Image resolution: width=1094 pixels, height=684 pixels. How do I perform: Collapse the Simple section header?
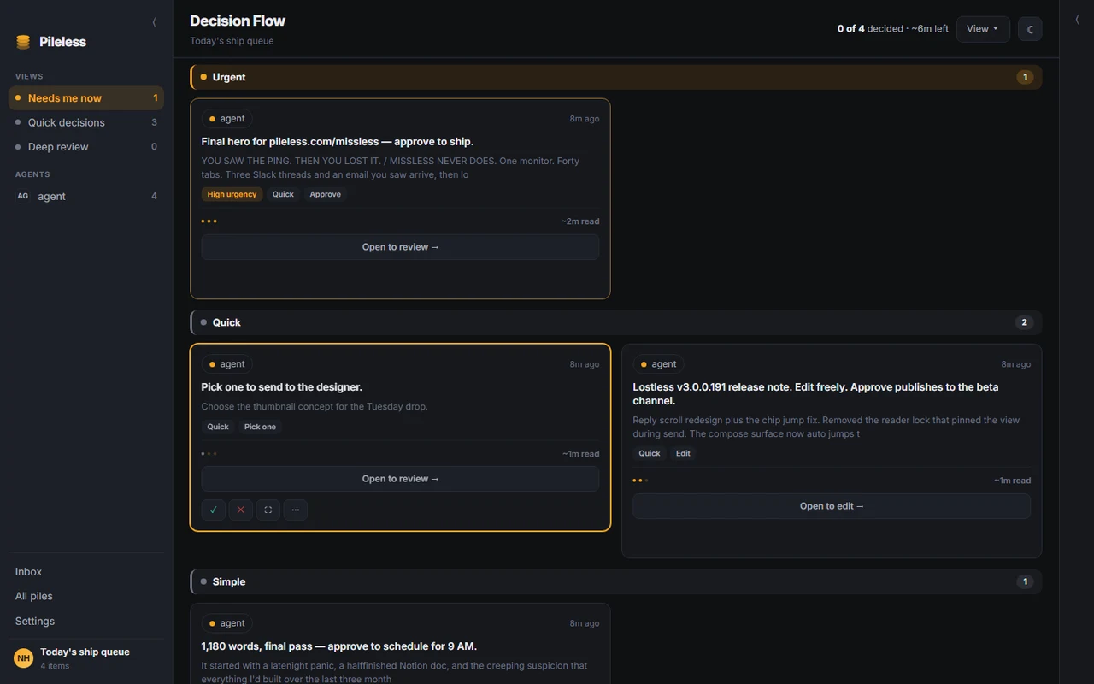tap(616, 581)
